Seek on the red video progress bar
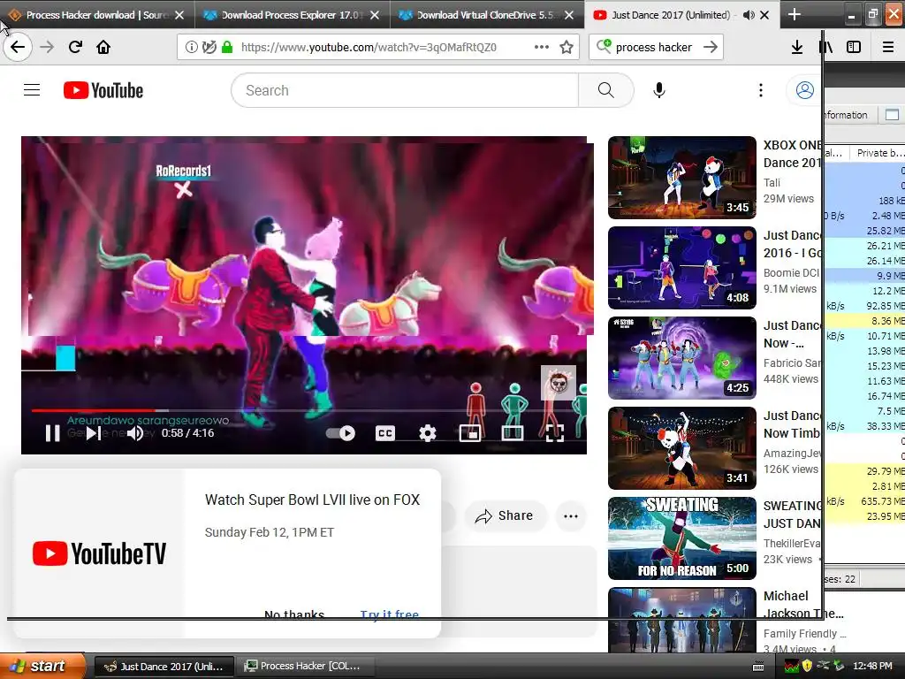The height and width of the screenshot is (679, 905). [304, 410]
